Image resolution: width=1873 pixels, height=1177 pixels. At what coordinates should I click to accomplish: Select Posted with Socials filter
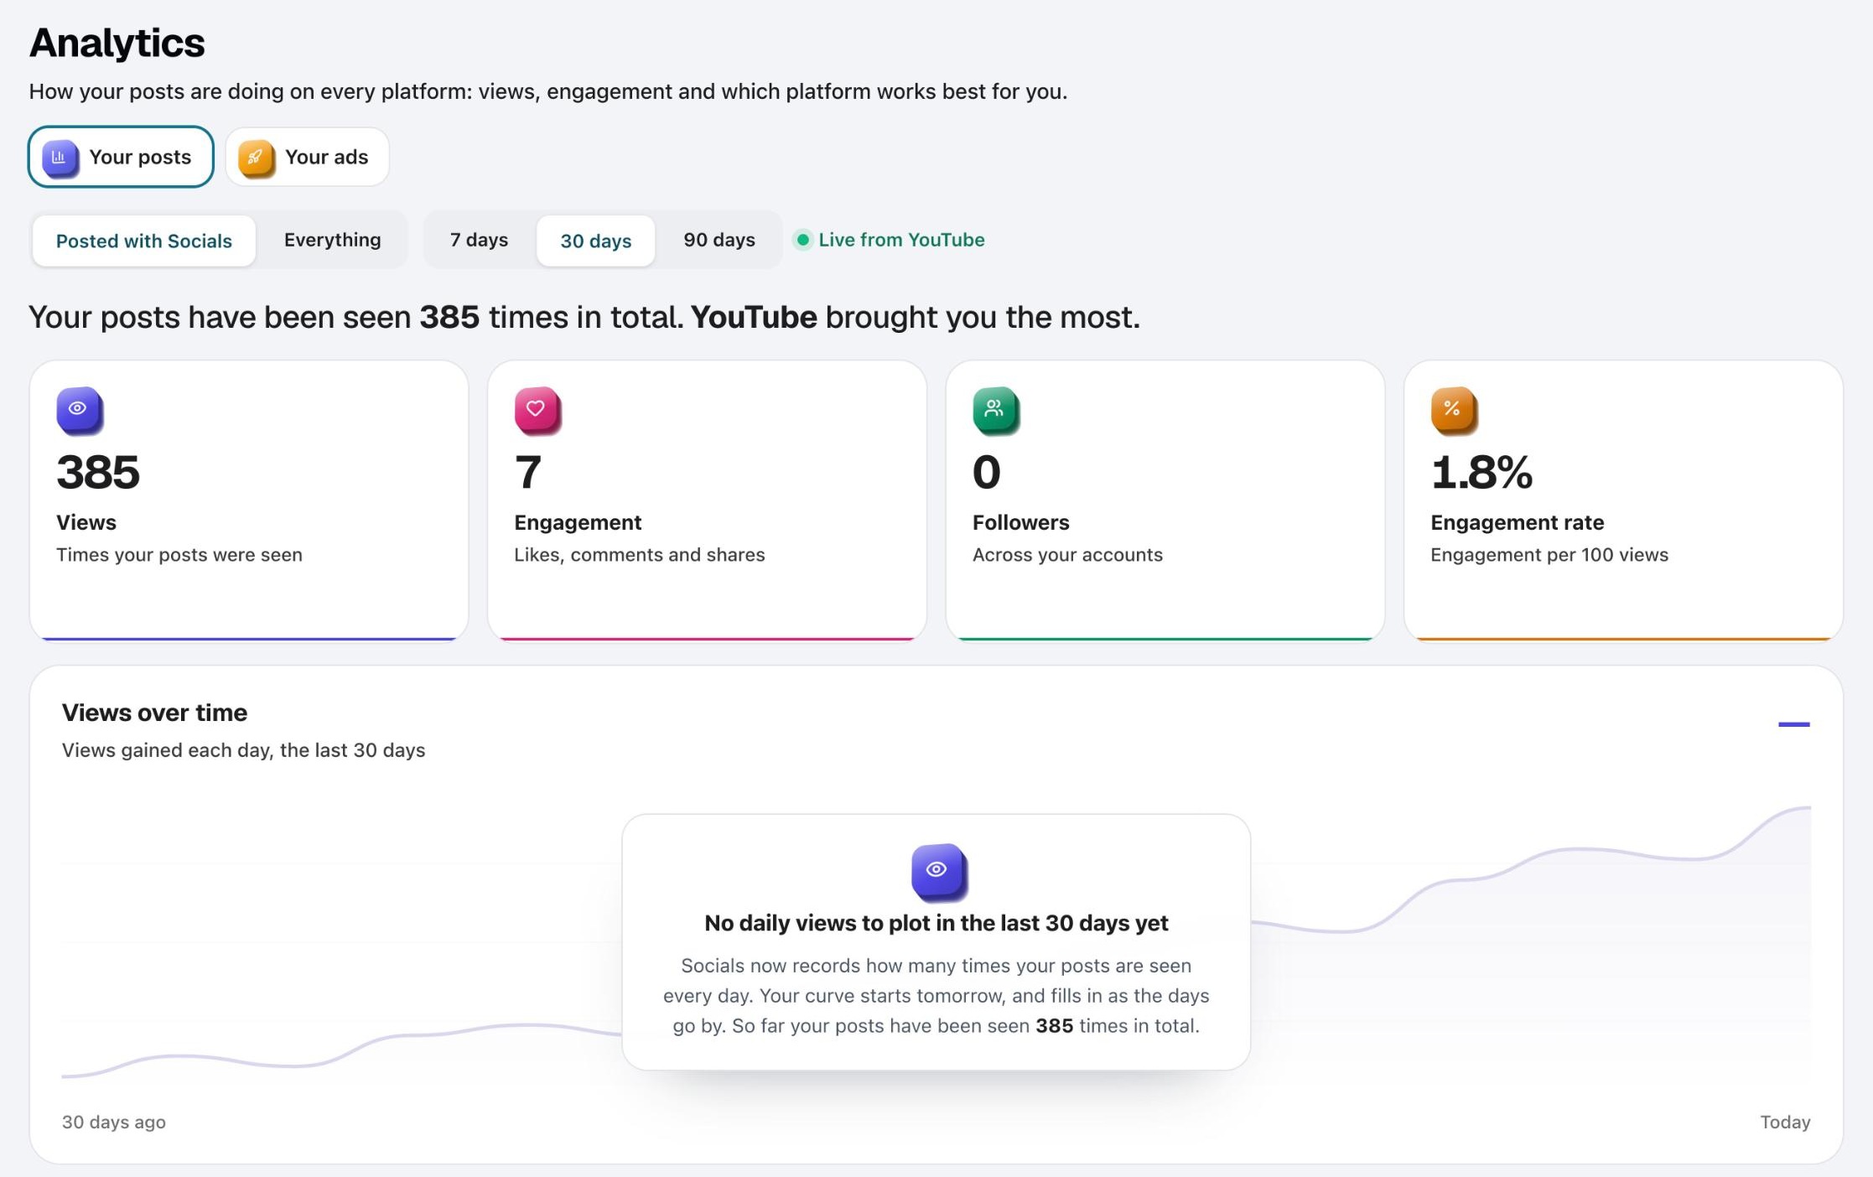144,241
